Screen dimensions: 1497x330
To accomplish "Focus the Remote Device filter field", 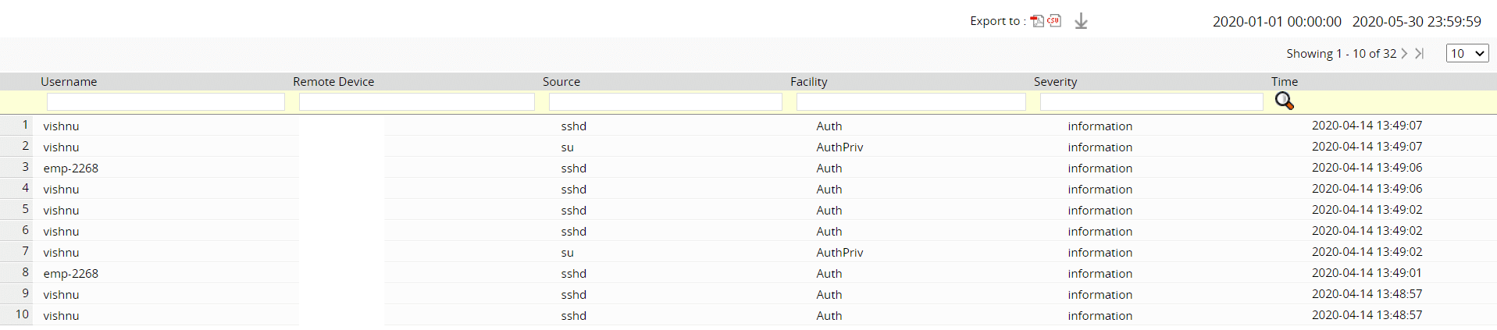I will click(416, 102).
